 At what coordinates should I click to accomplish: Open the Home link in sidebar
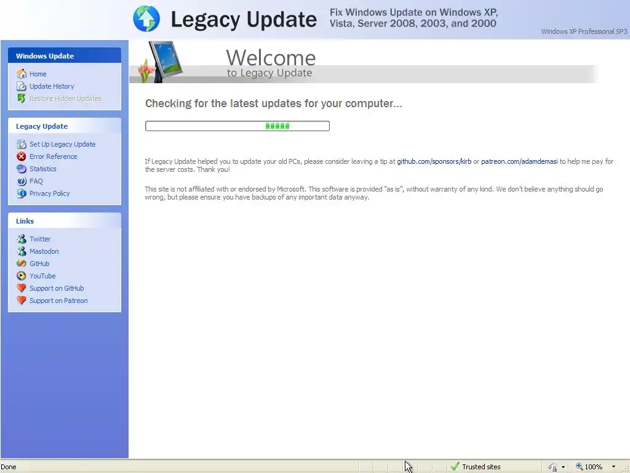click(x=38, y=74)
